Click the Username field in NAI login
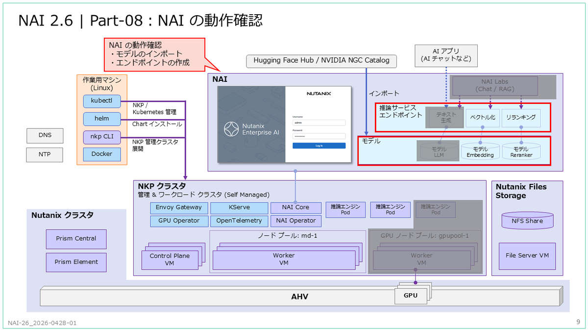 click(x=319, y=123)
